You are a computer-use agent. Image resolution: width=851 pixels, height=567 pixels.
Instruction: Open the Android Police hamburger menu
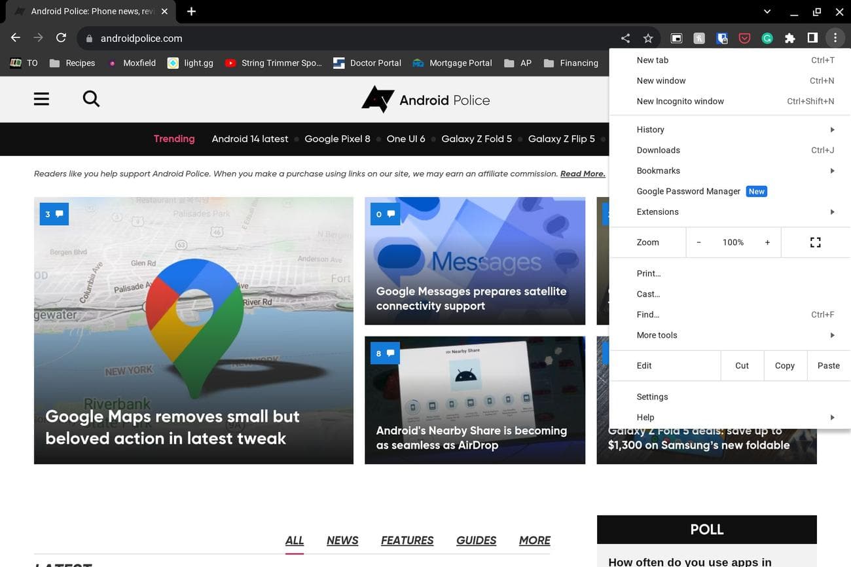(x=41, y=98)
